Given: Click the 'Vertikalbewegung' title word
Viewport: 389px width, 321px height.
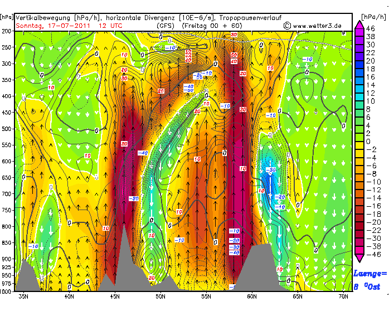Looking at the screenshot, I should pos(43,18).
